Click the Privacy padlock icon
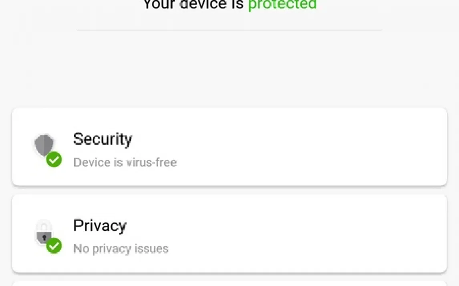Screen dimensions: 459x286 point(44,232)
